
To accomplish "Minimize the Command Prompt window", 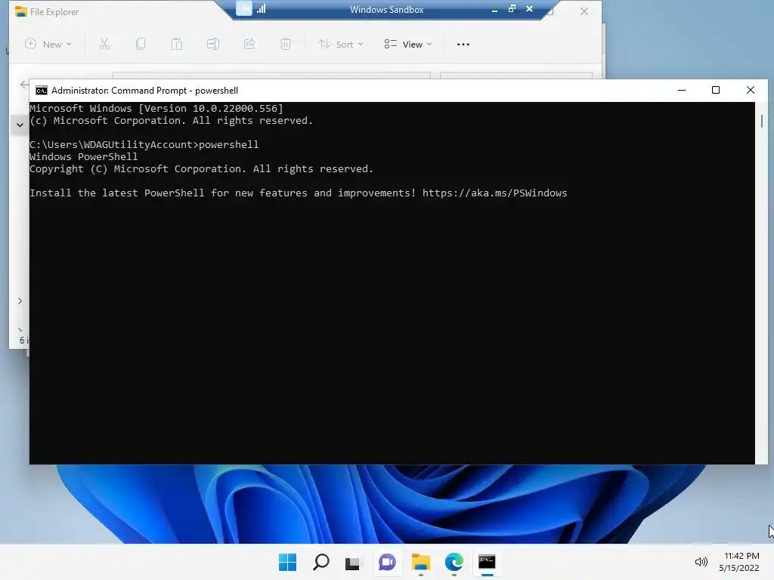I will (x=682, y=91).
